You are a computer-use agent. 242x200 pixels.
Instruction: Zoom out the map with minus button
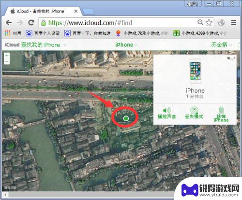click(7, 61)
